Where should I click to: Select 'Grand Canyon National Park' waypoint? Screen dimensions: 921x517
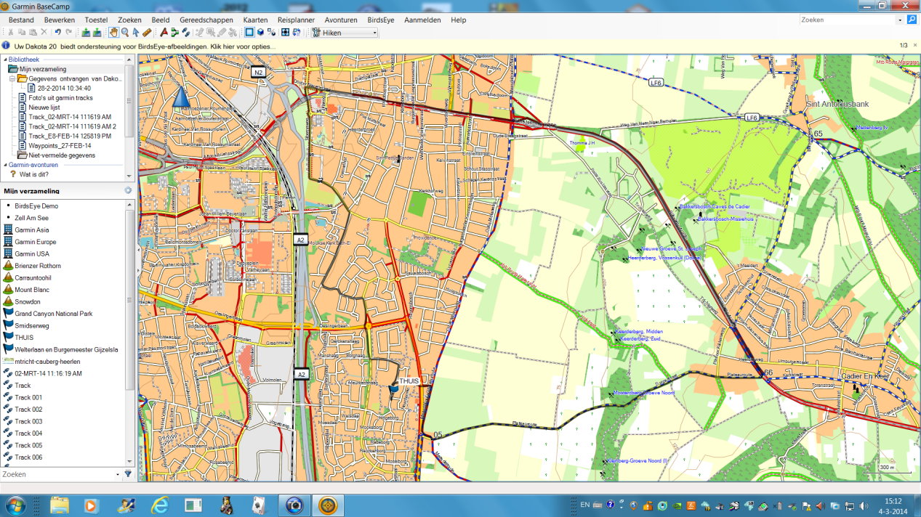[53, 314]
